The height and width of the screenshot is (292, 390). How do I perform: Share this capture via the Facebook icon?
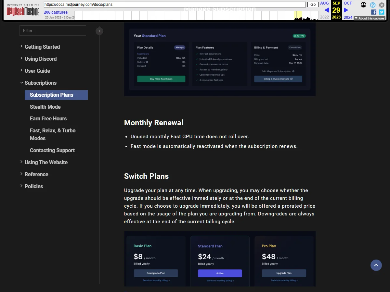(374, 12)
